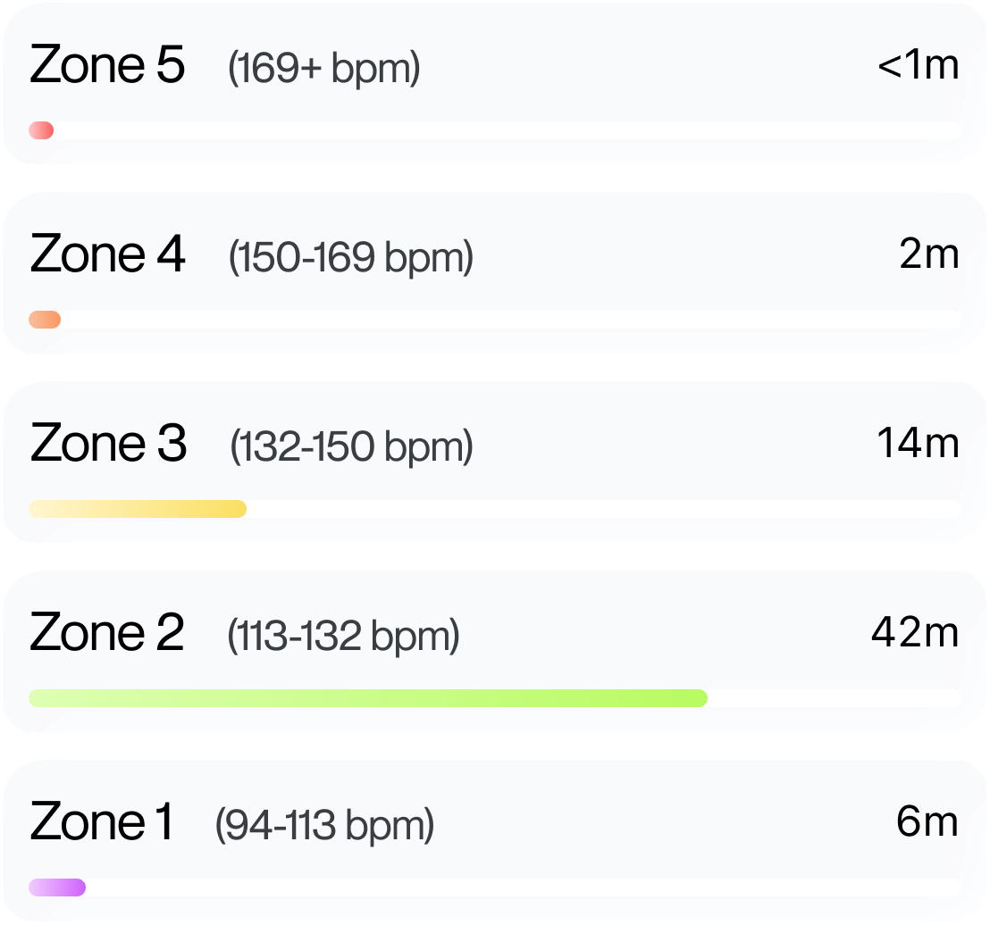Select the 2m duration value
This screenshot has height=925, width=990.
coord(928,255)
